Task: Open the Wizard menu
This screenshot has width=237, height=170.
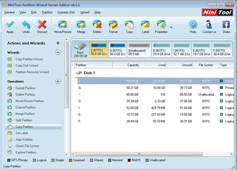Action: click(x=85, y=12)
